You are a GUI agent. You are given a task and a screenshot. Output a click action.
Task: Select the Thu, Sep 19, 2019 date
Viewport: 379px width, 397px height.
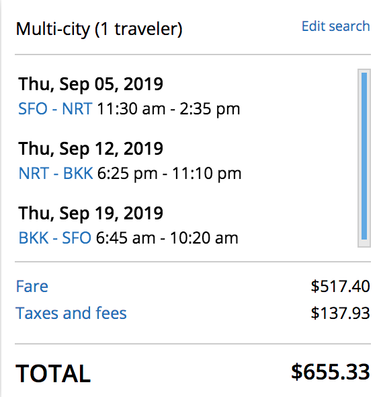pyautogui.click(x=91, y=213)
